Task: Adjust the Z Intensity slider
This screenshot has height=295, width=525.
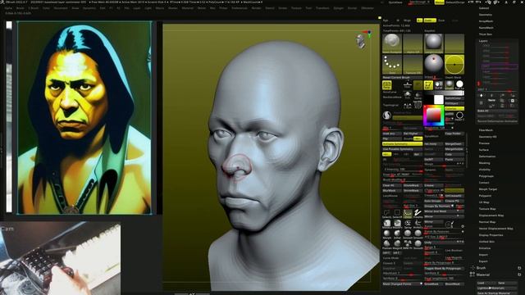Action: (x=402, y=170)
